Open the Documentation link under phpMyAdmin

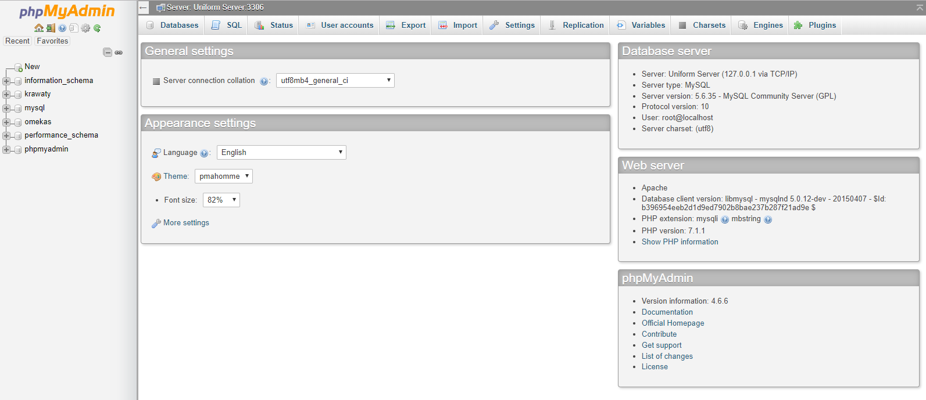pyautogui.click(x=667, y=312)
